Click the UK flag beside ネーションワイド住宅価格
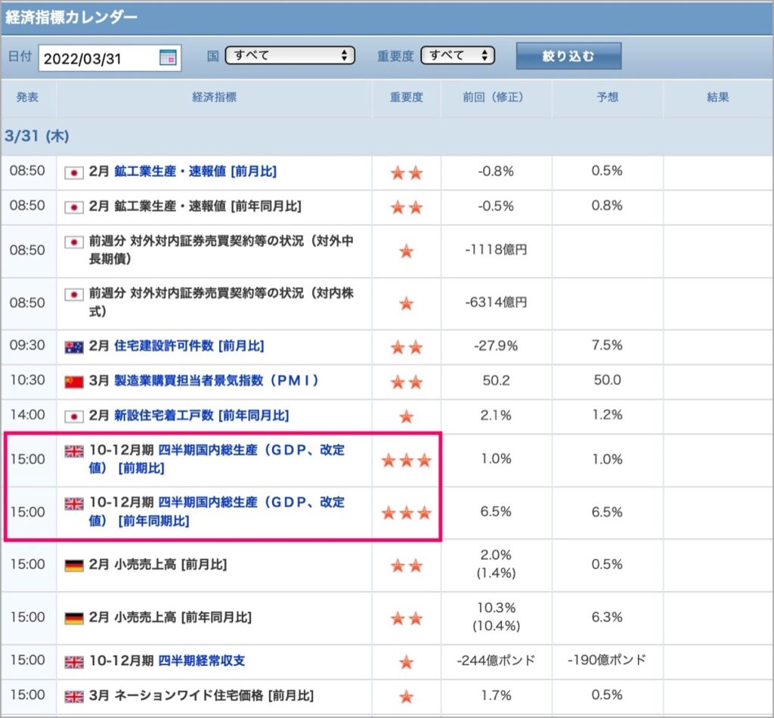 74,696
